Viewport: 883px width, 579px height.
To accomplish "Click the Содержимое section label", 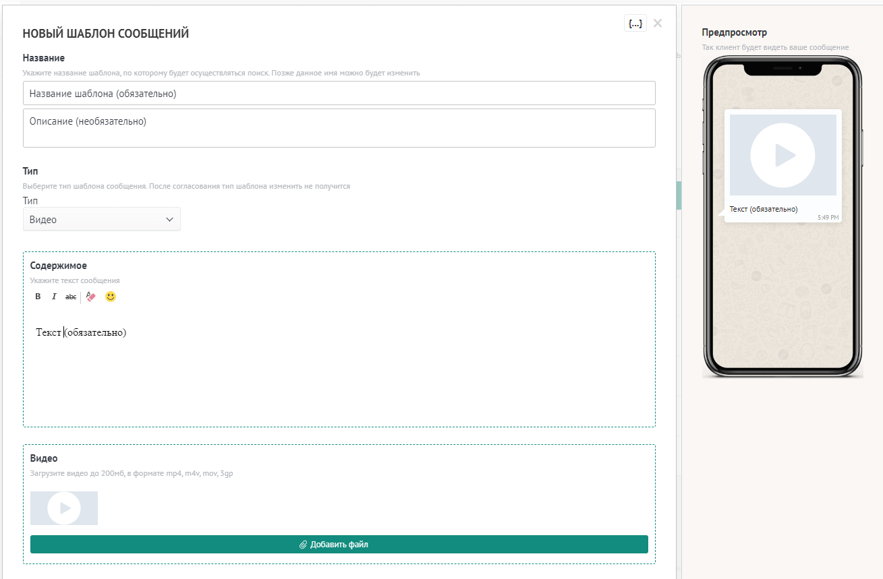I will click(59, 266).
